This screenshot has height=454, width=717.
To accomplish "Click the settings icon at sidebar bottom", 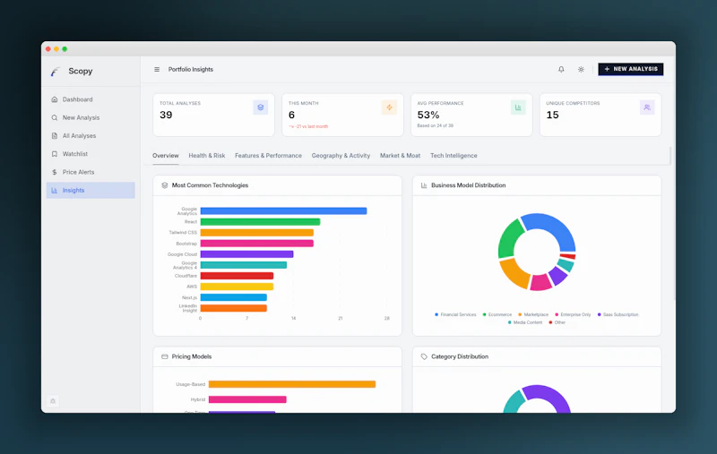I will [53, 401].
